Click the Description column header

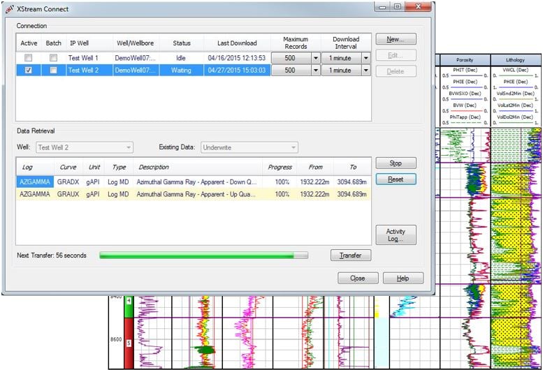pos(198,167)
